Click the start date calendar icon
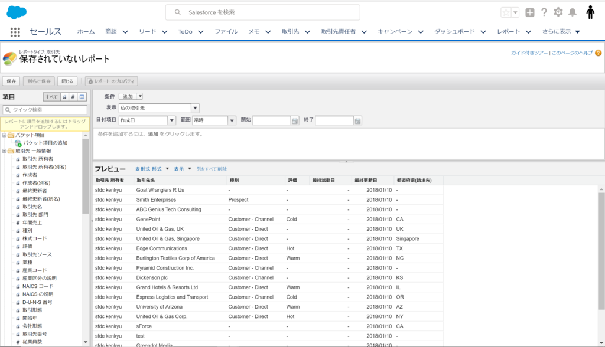Image resolution: width=605 pixels, height=347 pixels. tap(295, 120)
